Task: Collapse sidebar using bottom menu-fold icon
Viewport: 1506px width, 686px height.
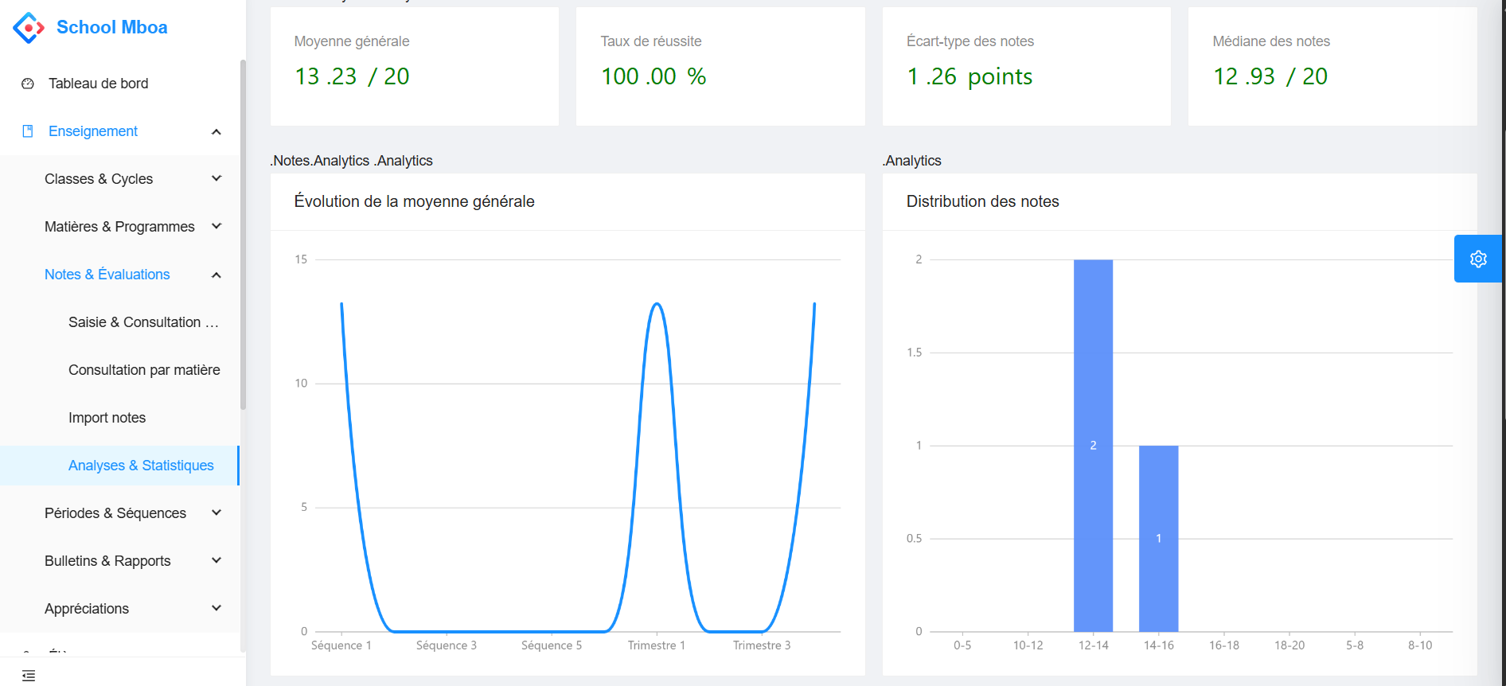Action: [29, 676]
